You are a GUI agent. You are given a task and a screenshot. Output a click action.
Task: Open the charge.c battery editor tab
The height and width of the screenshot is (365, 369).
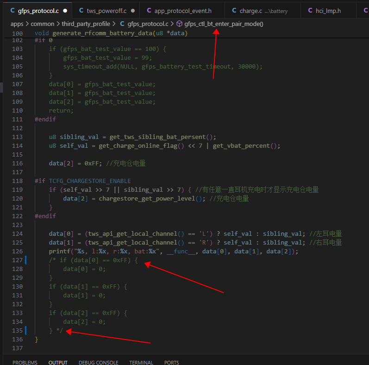263,11
